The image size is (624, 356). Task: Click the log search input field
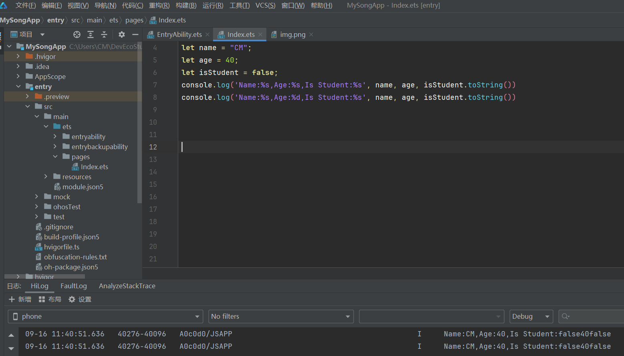[591, 316]
